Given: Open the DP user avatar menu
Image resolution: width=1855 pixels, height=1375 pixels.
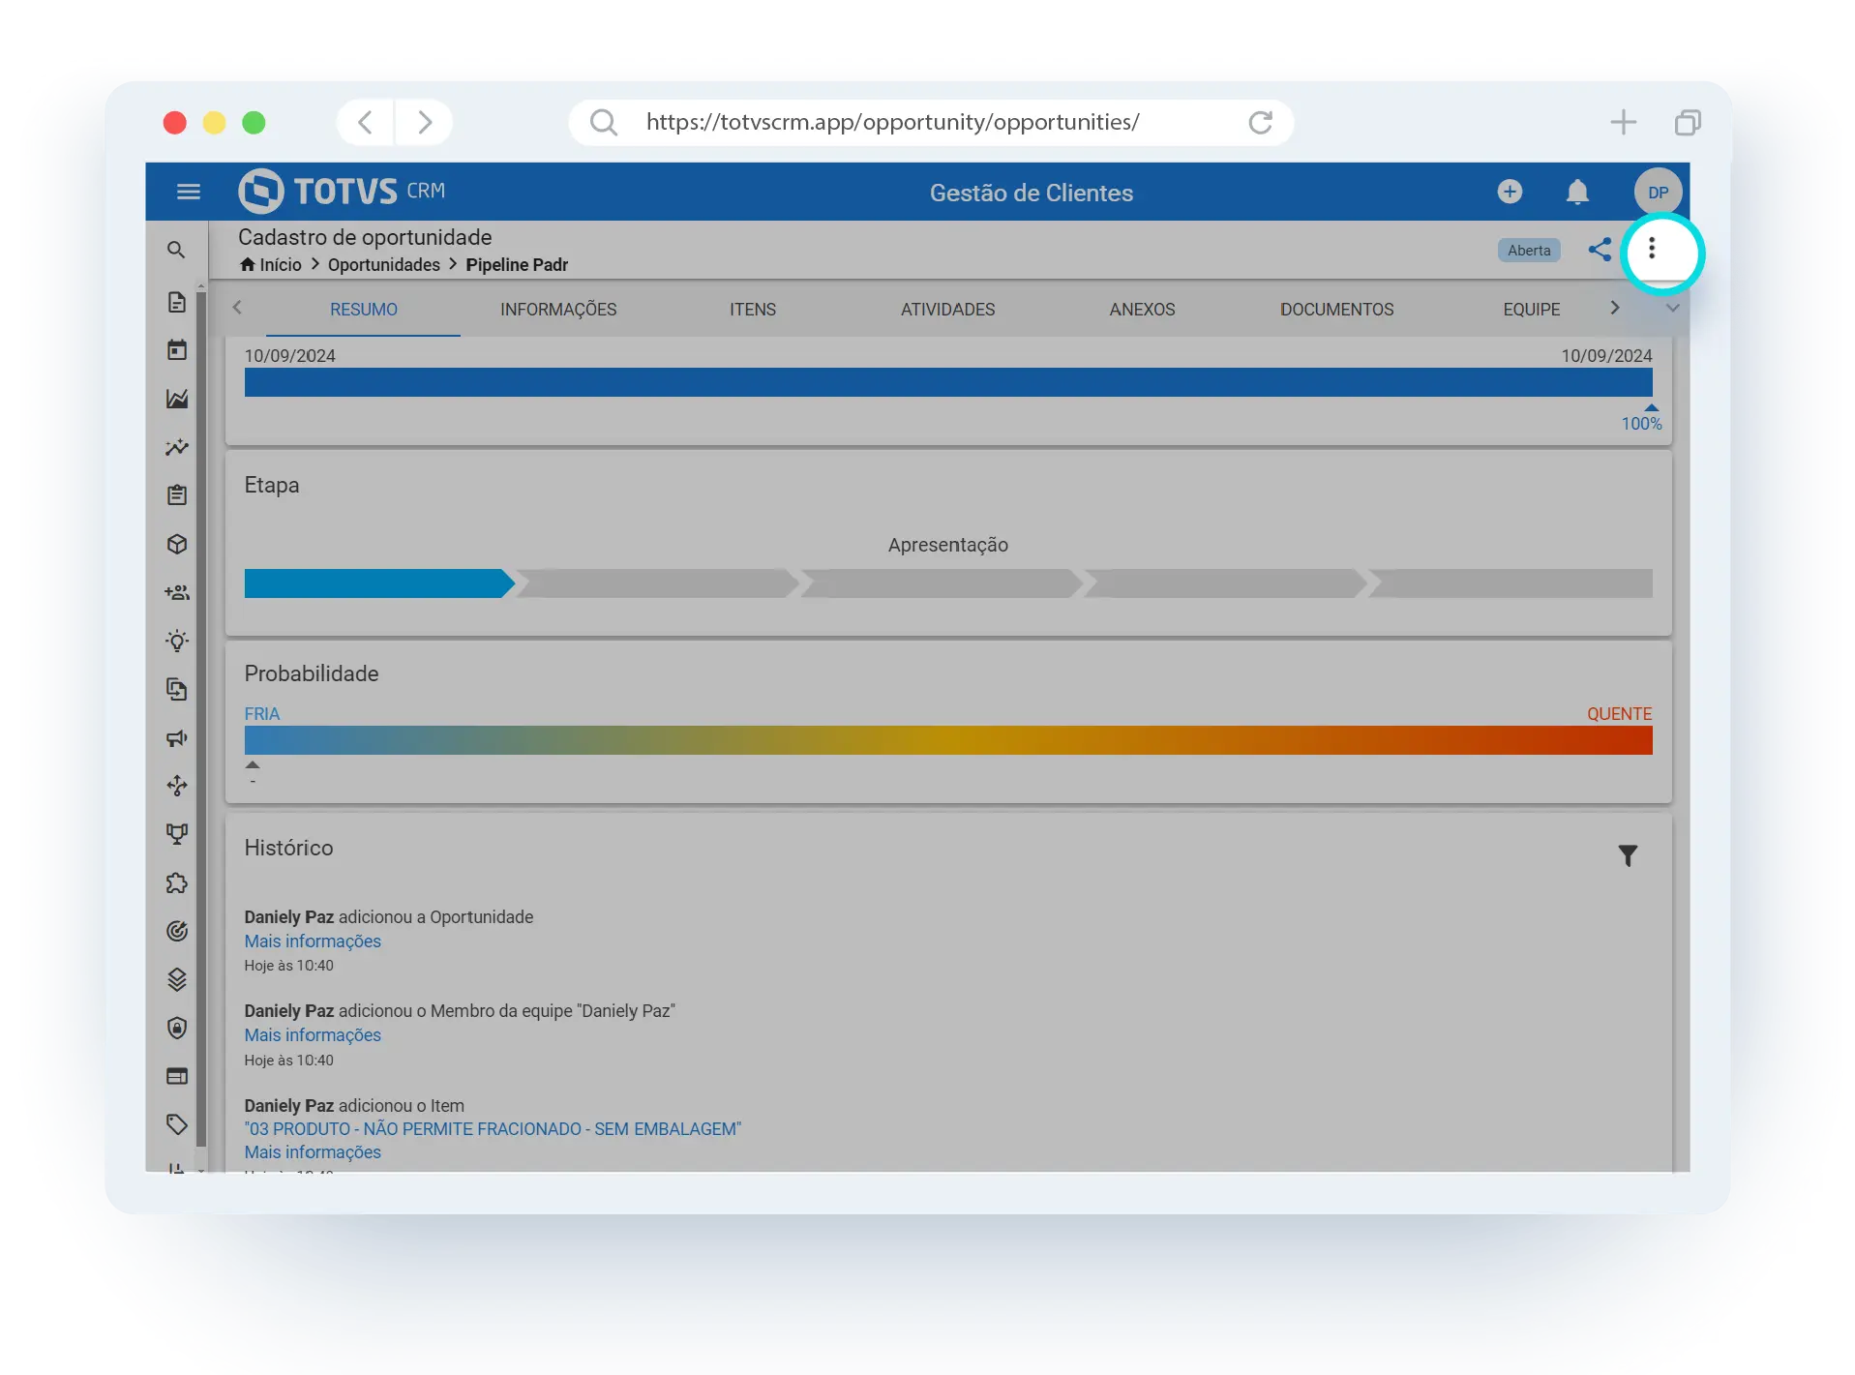Looking at the screenshot, I should point(1658,192).
